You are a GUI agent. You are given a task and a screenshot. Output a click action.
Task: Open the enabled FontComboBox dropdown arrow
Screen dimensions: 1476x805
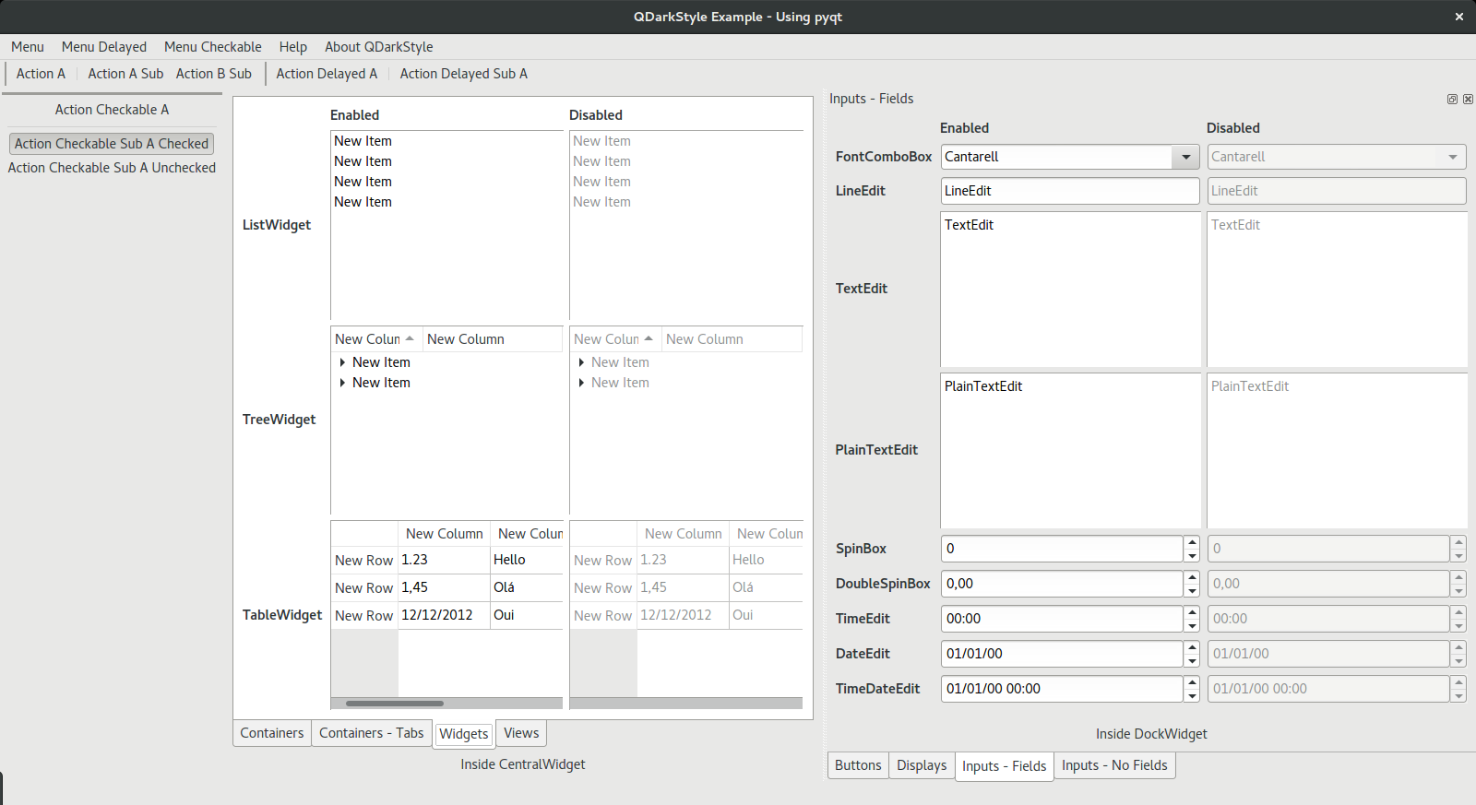point(1185,157)
